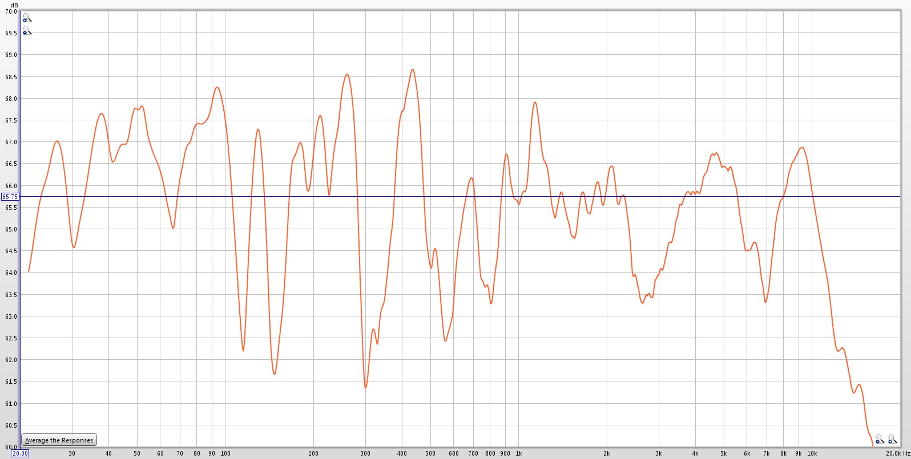Click the 65.75 dB cursor value box

10,197
